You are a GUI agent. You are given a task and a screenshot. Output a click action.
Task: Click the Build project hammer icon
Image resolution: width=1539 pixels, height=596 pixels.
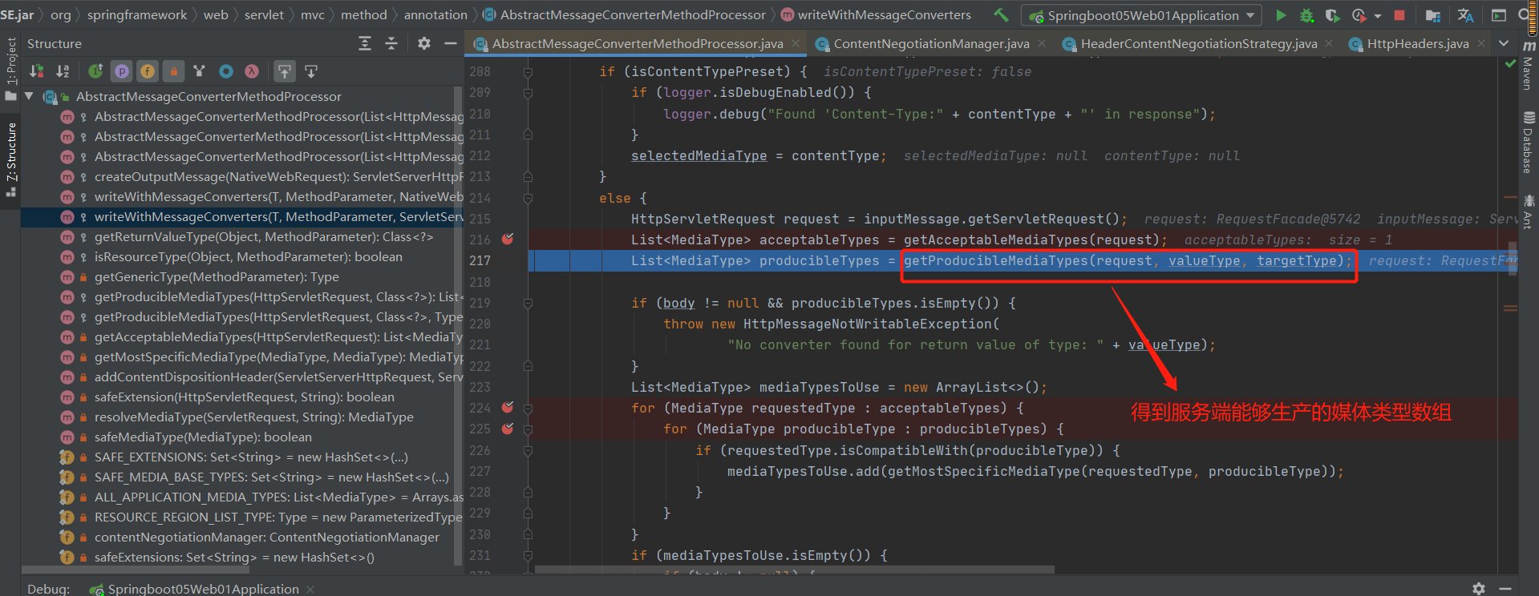[1001, 15]
